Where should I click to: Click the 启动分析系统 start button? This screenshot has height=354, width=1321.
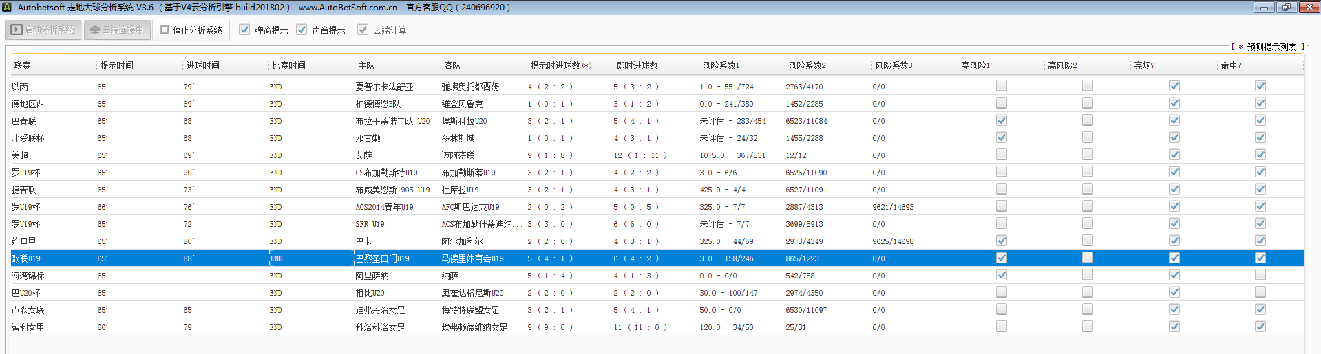pyautogui.click(x=43, y=30)
